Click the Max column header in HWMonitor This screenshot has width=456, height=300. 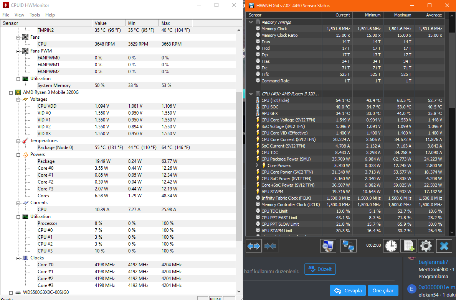click(x=175, y=23)
